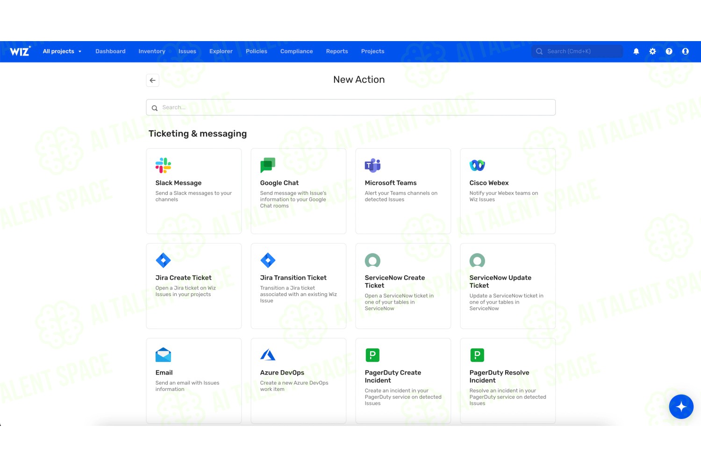
Task: Open notifications bell
Action: click(x=636, y=51)
